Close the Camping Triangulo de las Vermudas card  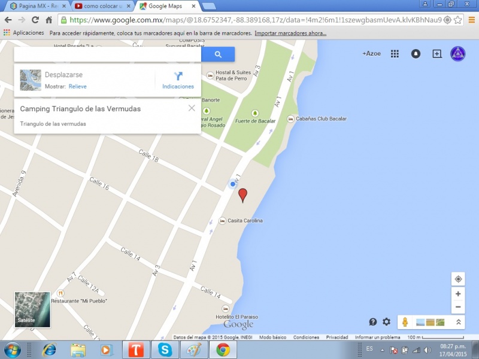(x=192, y=108)
